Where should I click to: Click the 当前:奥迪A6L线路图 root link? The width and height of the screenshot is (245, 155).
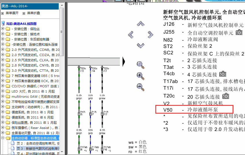21,24
